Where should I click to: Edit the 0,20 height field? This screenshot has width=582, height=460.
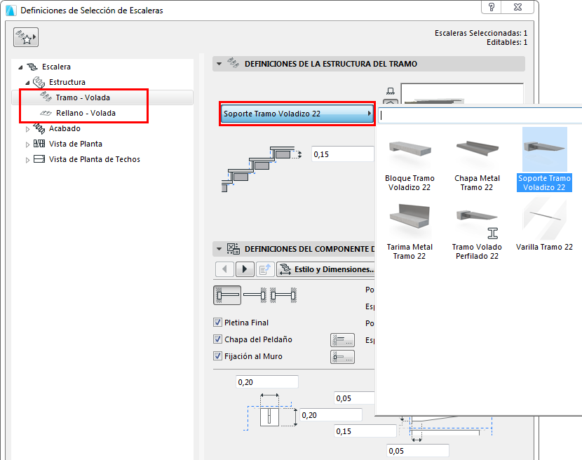click(331, 415)
